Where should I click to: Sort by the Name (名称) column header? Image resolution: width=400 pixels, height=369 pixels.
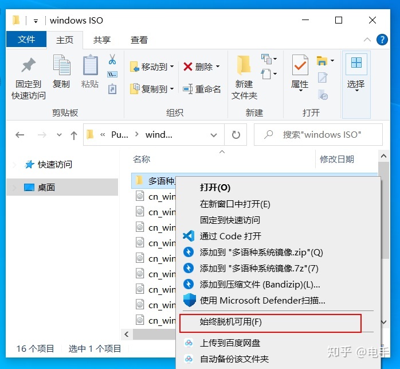pos(142,159)
